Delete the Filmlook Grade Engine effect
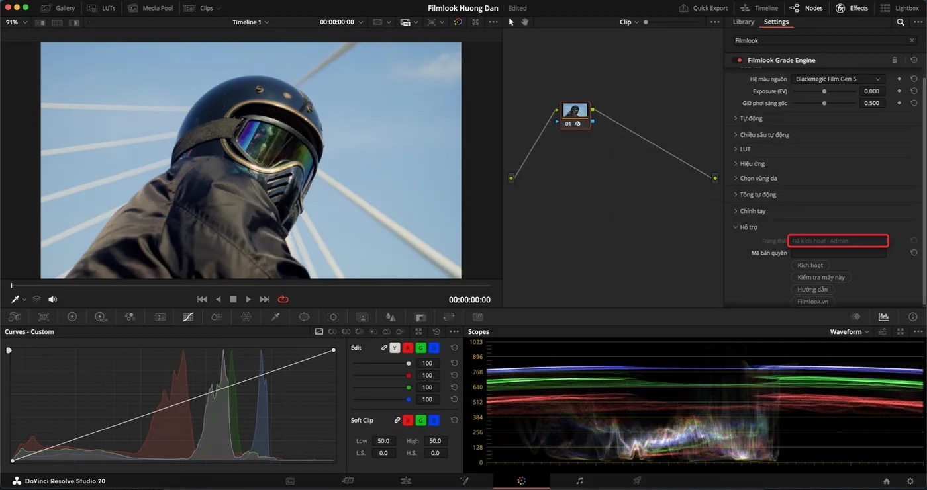927x490 pixels. coord(895,60)
